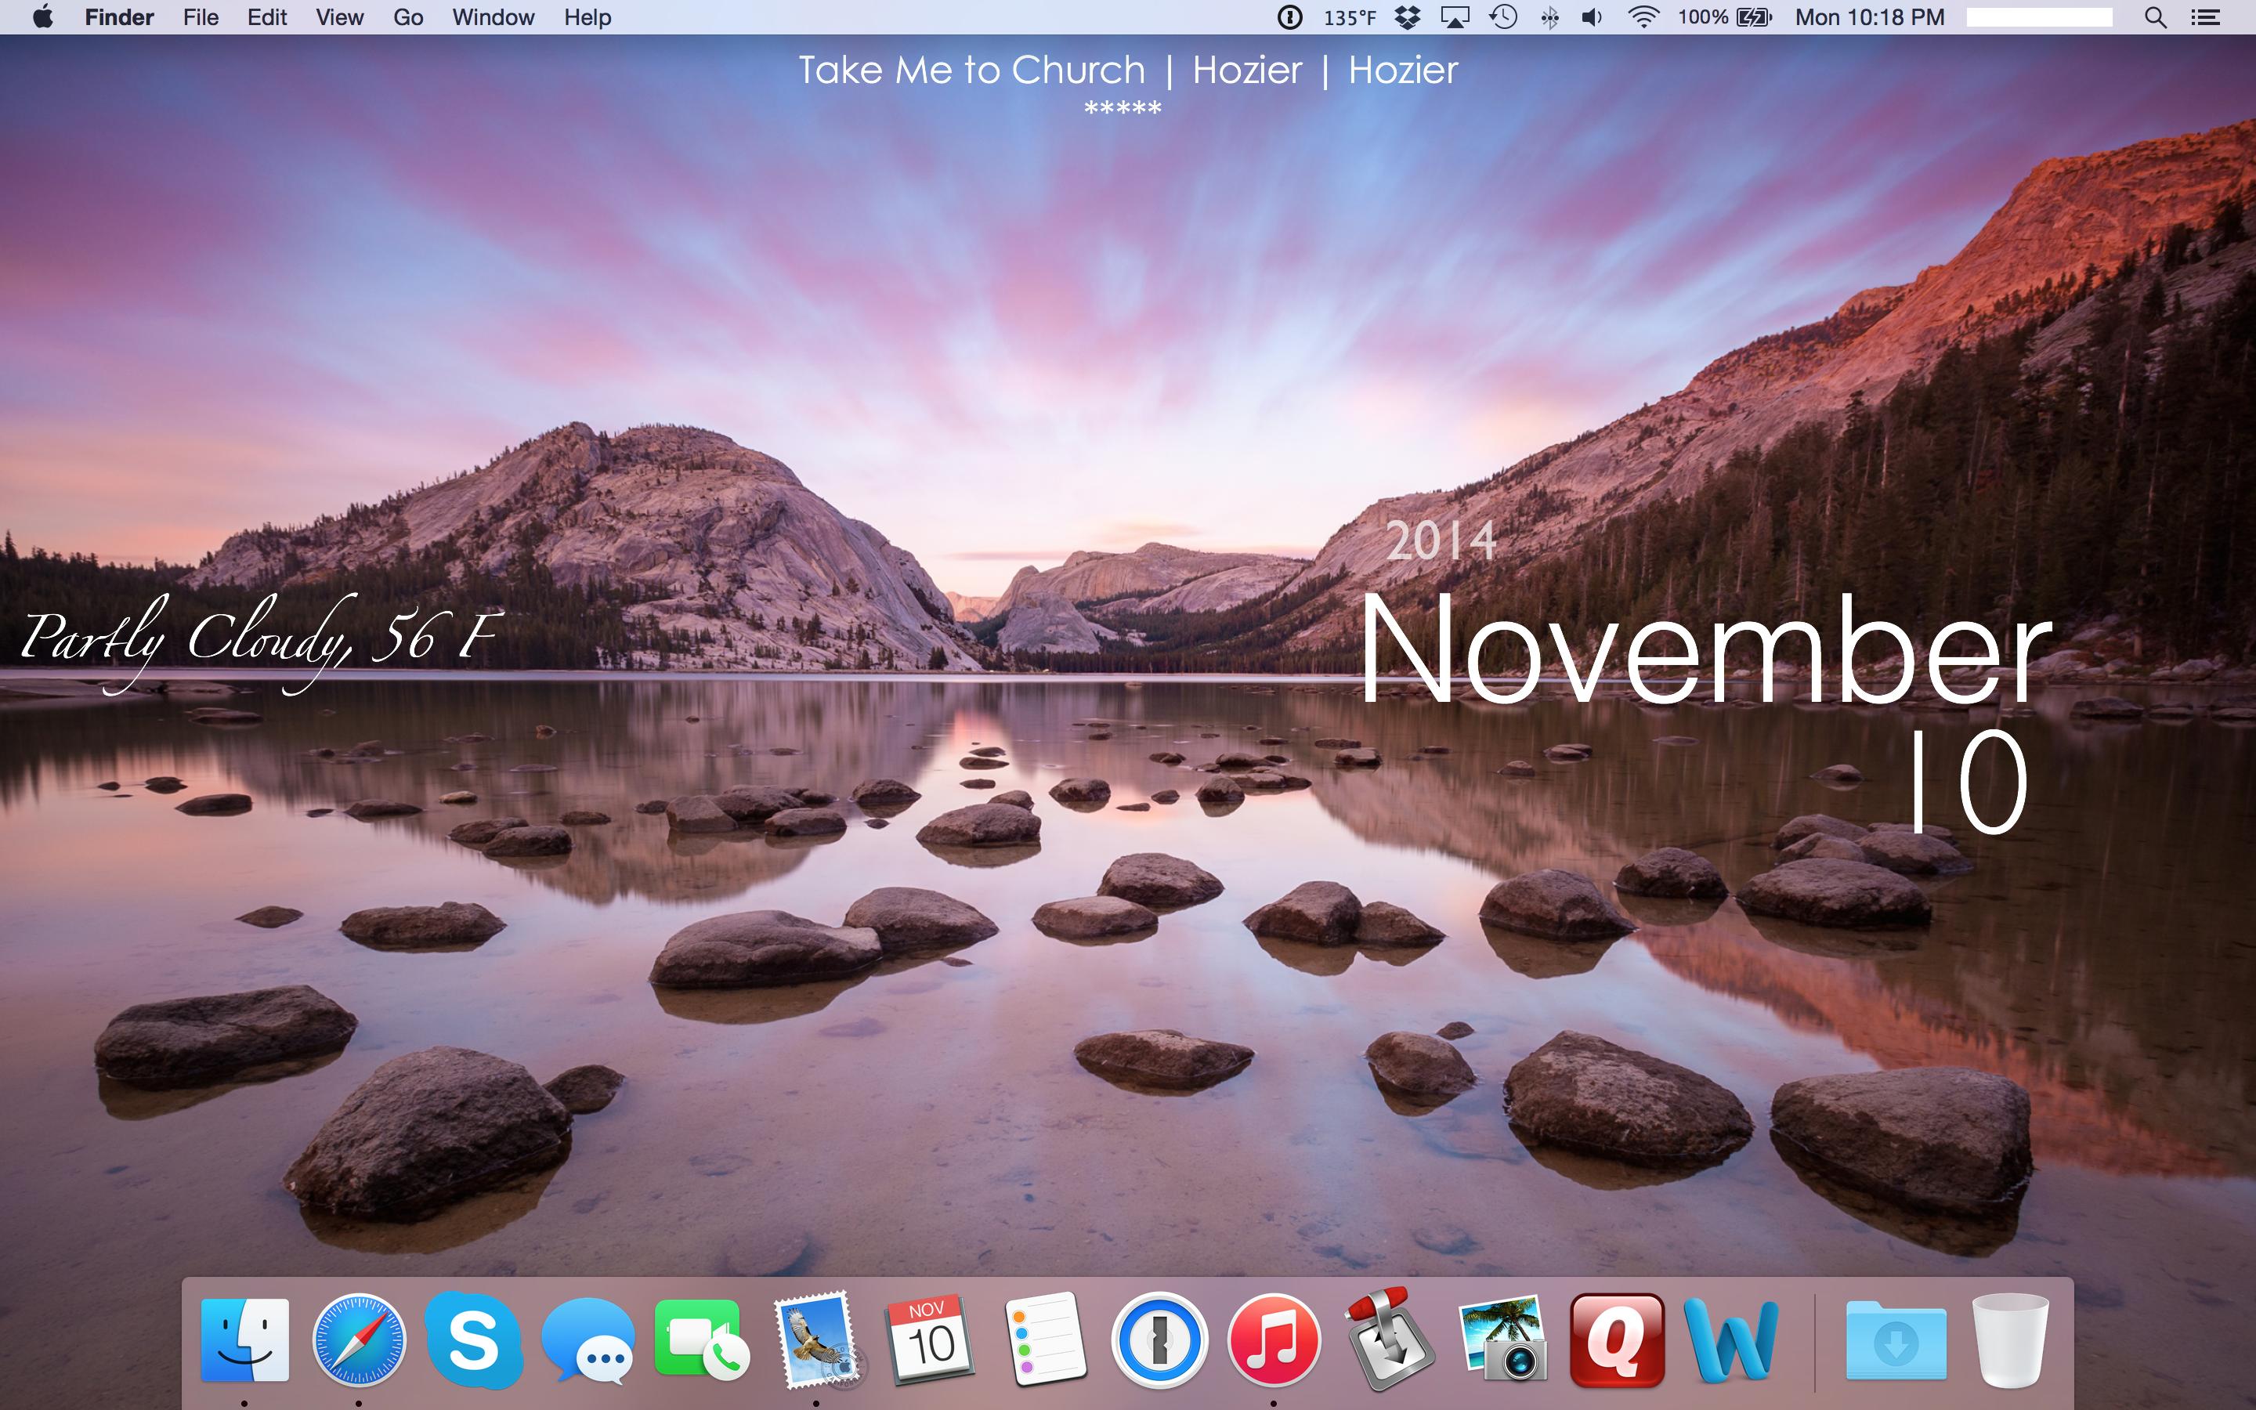Viewport: 2256px width, 1410px height.
Task: Open the volume control in menu bar
Action: (x=1593, y=16)
